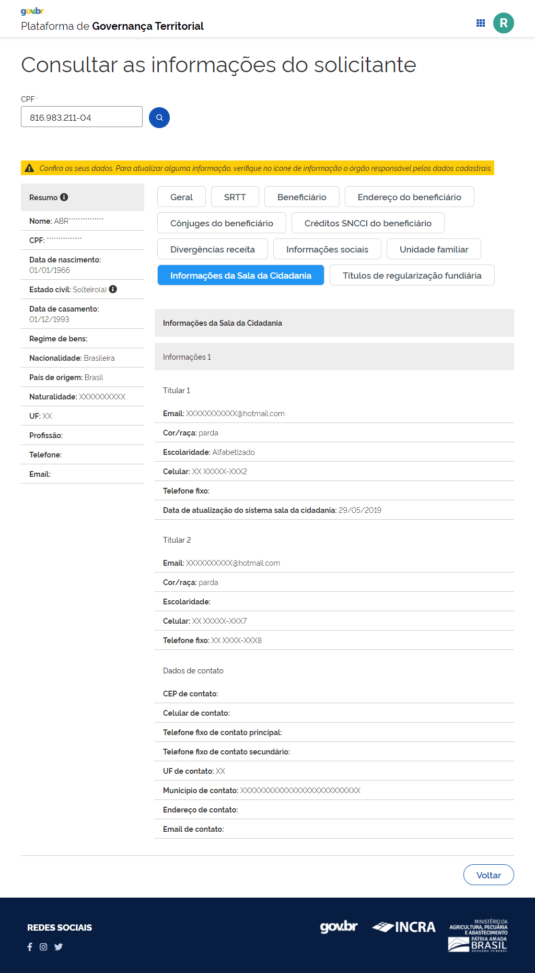Select the SRTT tab

tap(235, 197)
